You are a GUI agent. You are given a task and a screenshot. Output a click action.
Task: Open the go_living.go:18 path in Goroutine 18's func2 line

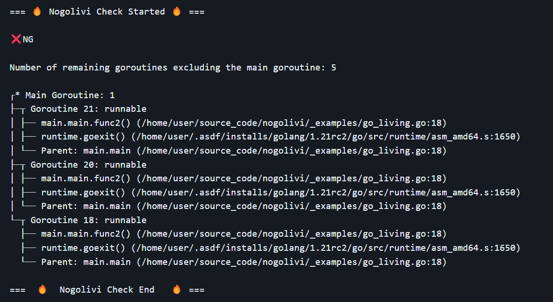point(291,234)
